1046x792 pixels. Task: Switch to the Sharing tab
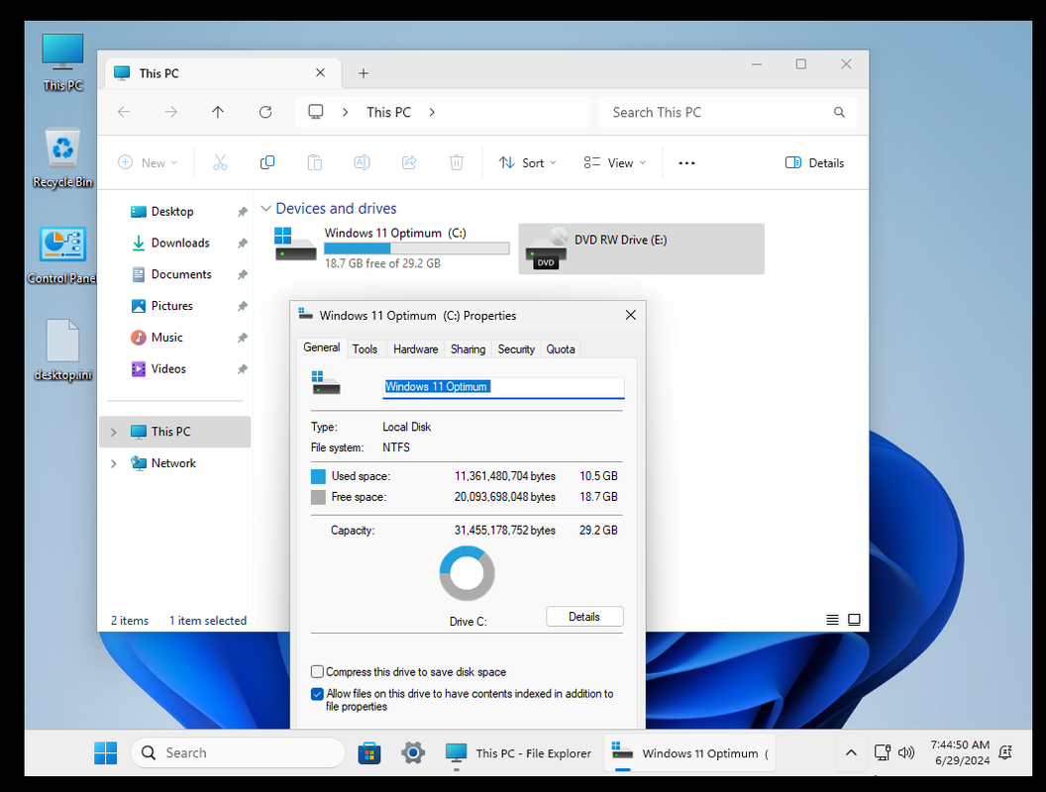468,348
